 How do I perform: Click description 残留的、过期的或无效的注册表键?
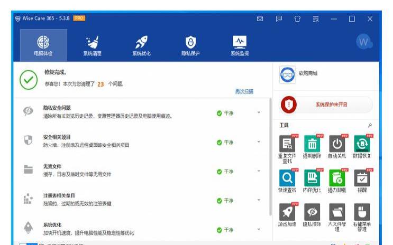pyautogui.click(x=77, y=203)
